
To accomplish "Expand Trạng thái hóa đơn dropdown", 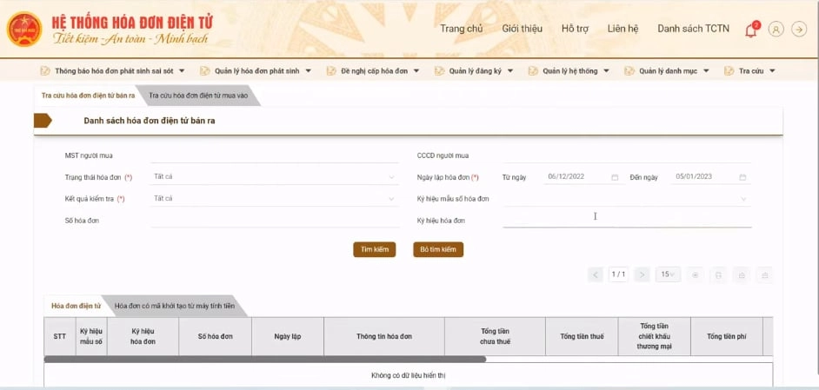I will [392, 177].
